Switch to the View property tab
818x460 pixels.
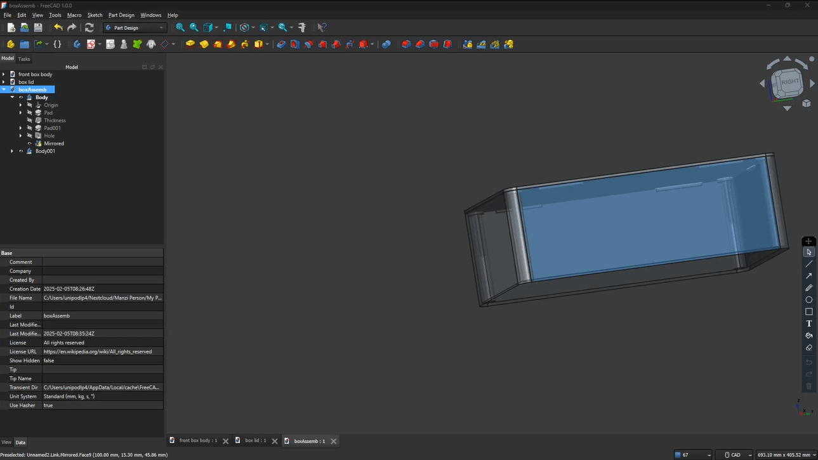coord(6,442)
